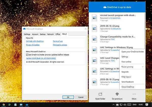Open TWC link under UAC Level Changer
This screenshot has width=152, height=107.
coord(113,61)
